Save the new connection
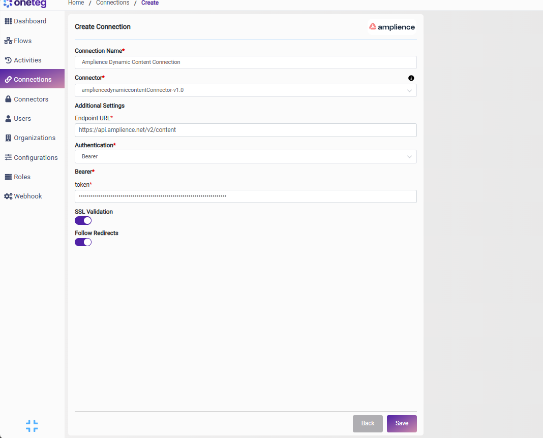This screenshot has height=438, width=543. pyautogui.click(x=402, y=423)
